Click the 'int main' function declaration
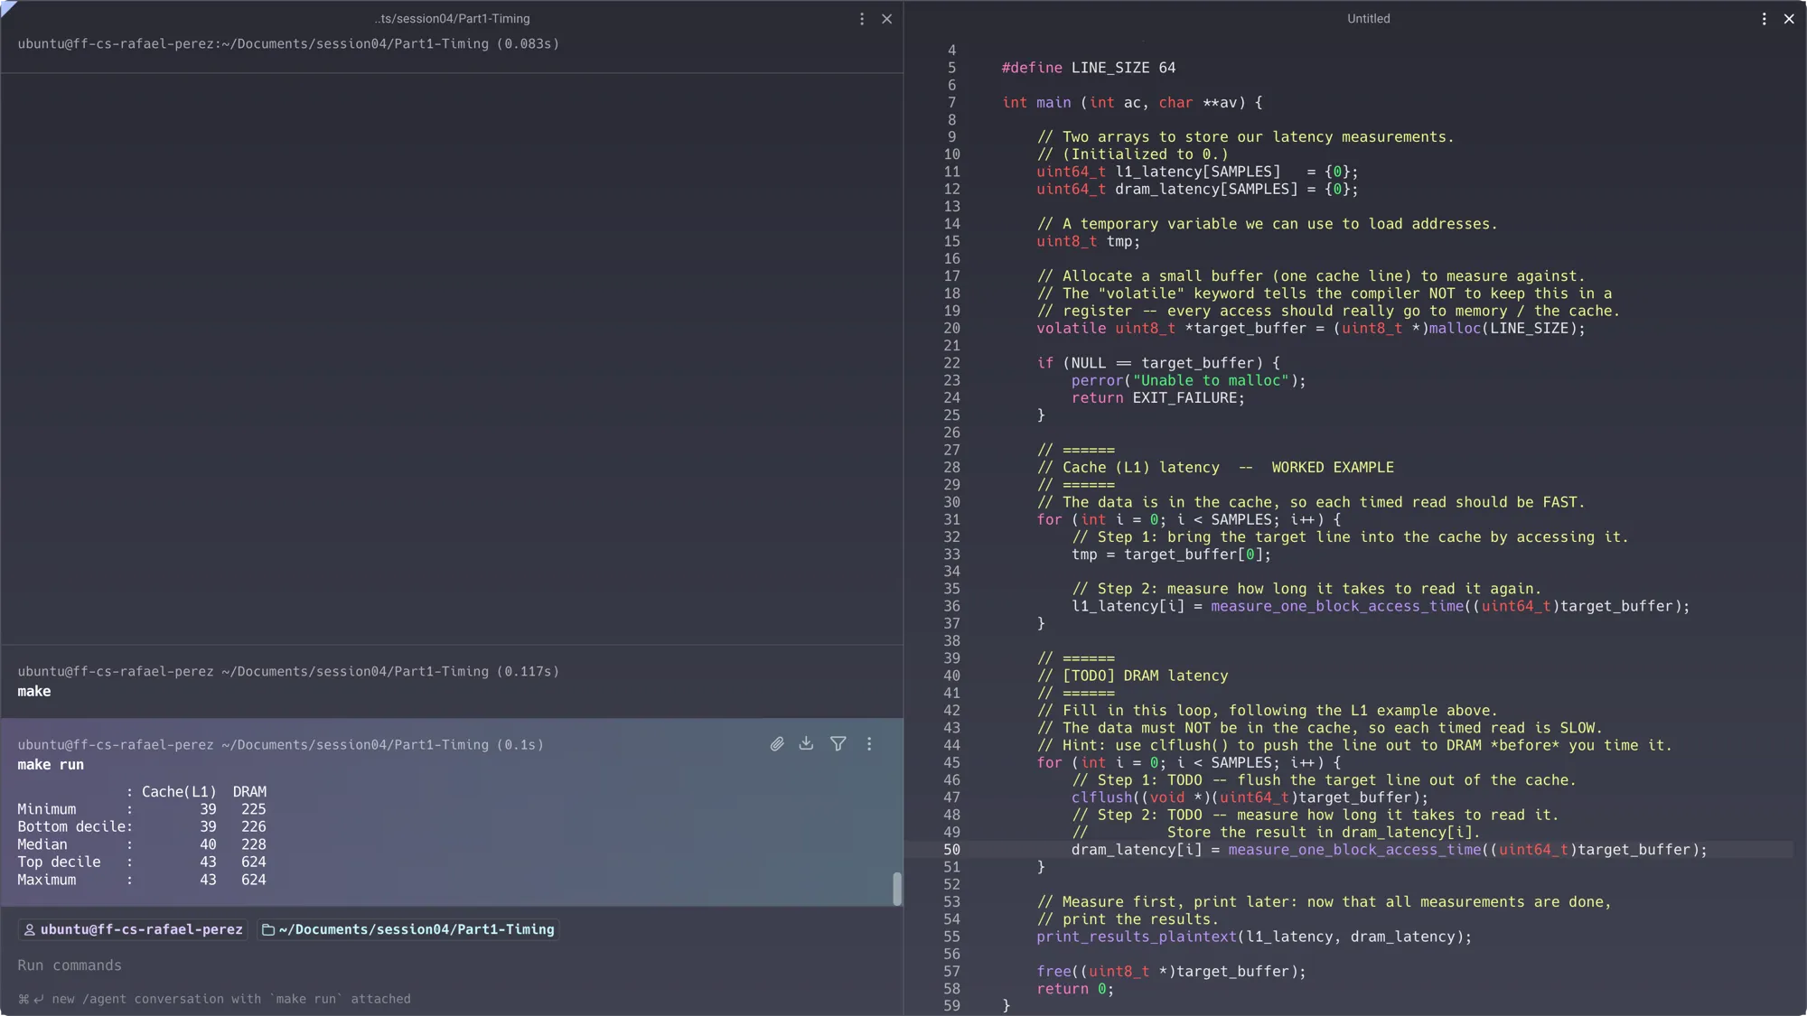The image size is (1807, 1016). pyautogui.click(x=1132, y=103)
